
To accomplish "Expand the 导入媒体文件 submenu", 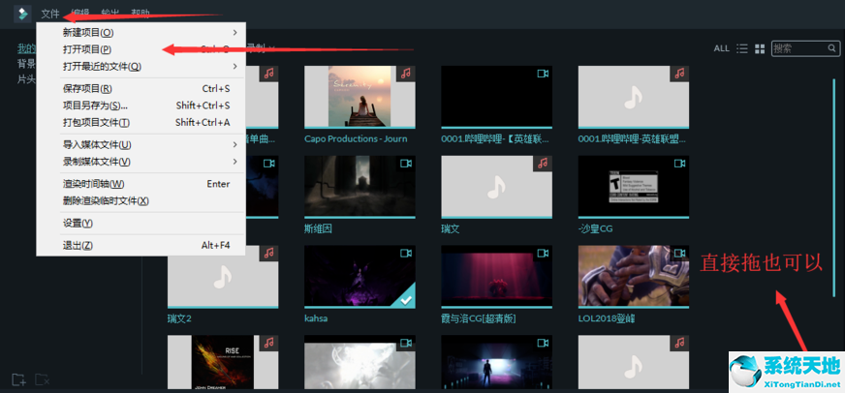I will point(235,145).
